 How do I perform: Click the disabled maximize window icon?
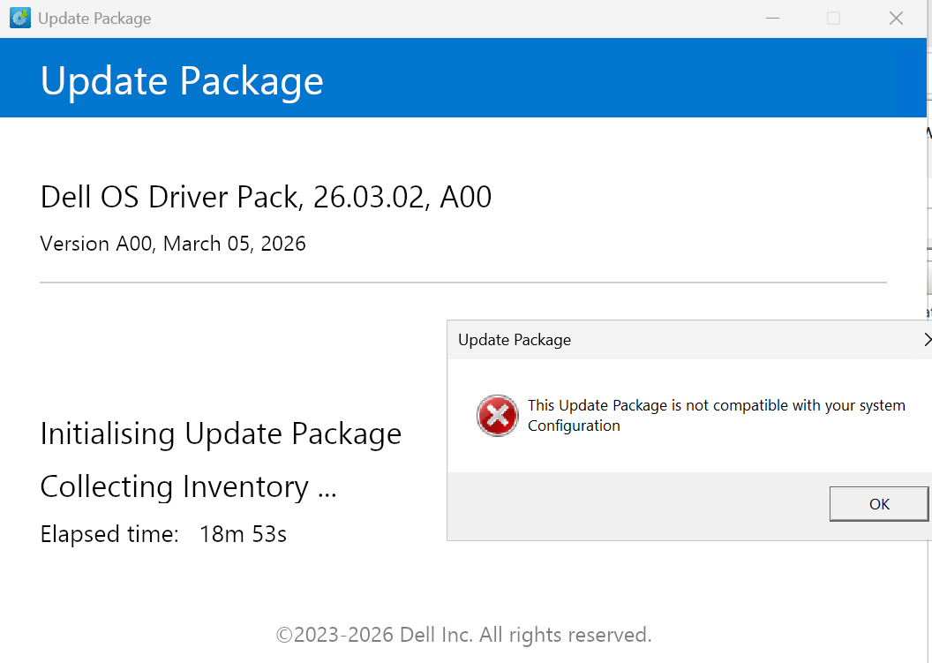[833, 19]
